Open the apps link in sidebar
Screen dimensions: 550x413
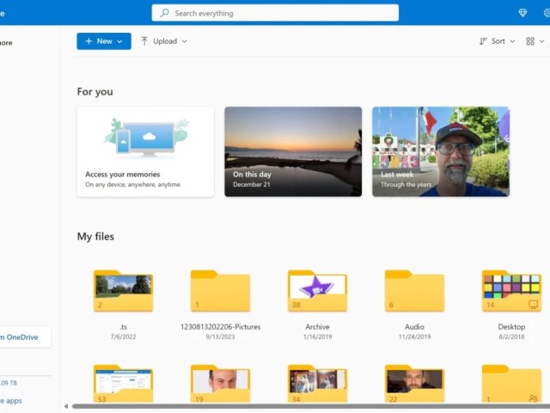[x=11, y=401]
